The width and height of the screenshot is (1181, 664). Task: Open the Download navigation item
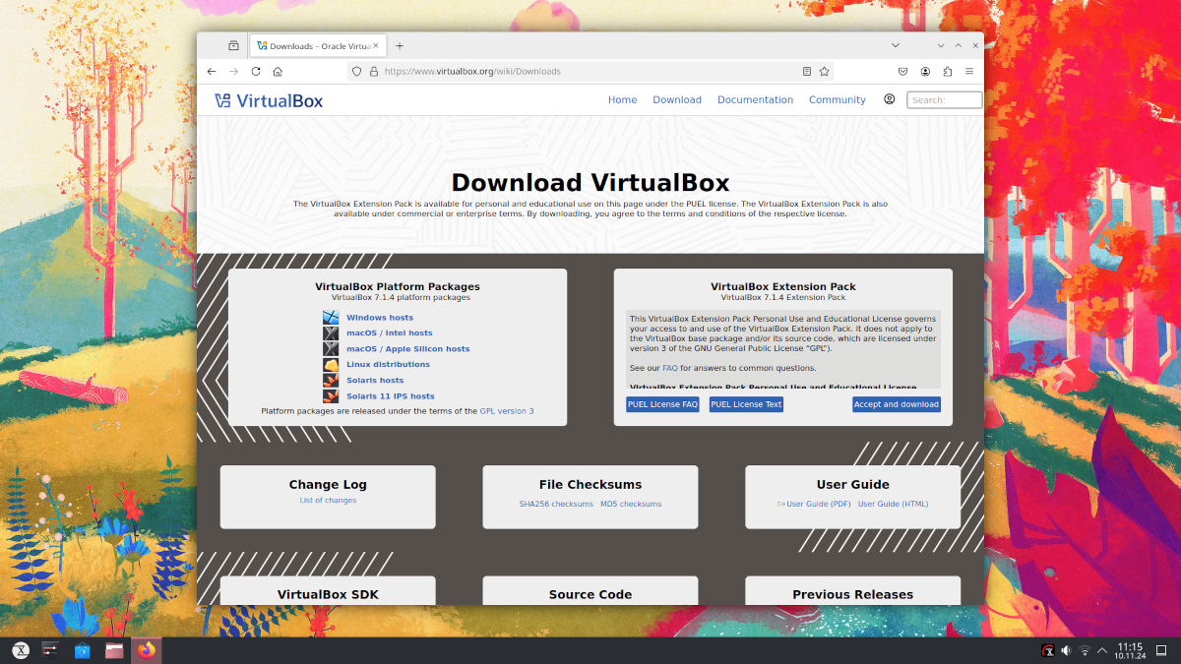[677, 100]
